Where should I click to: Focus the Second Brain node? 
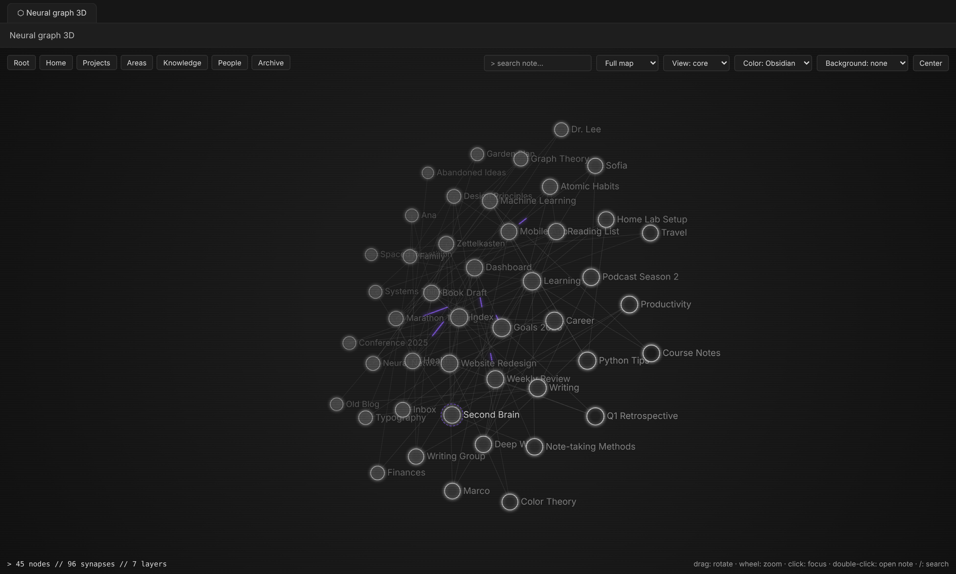[452, 415]
